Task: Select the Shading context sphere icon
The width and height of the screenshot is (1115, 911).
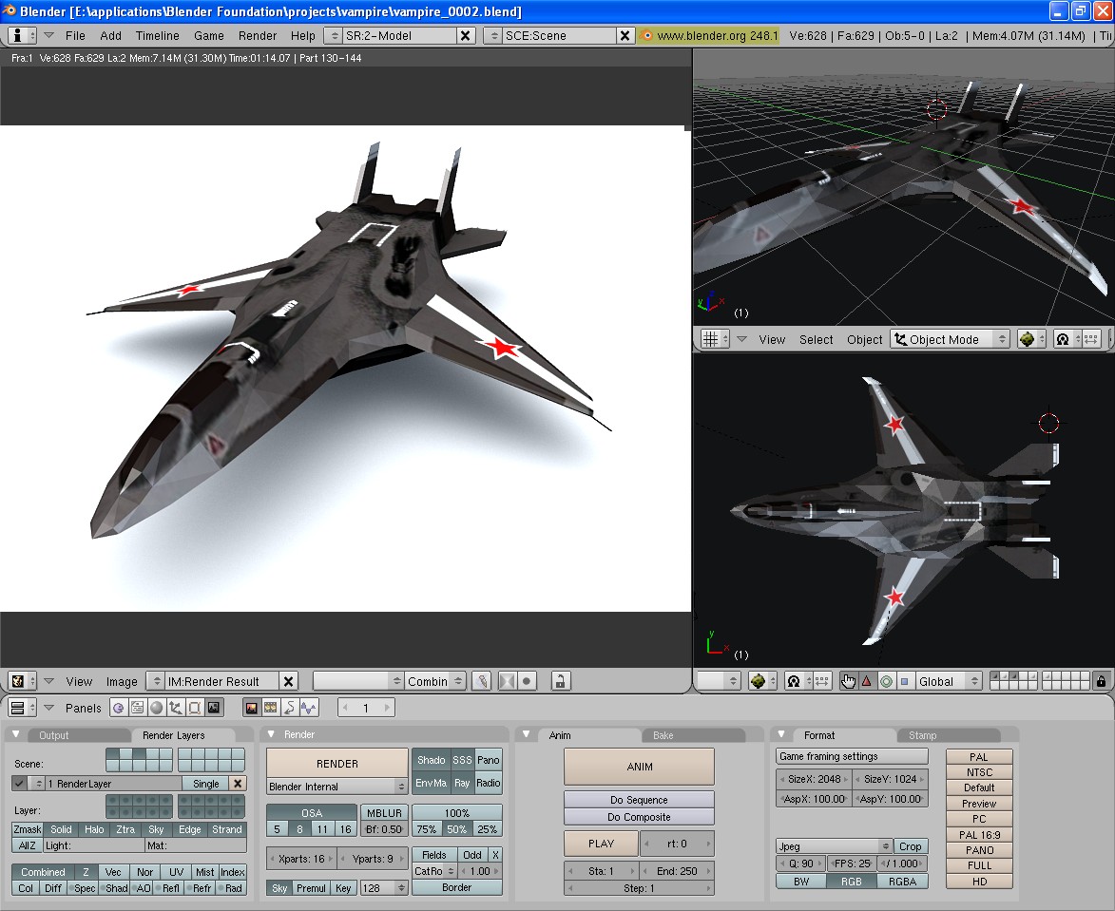Action: point(156,708)
